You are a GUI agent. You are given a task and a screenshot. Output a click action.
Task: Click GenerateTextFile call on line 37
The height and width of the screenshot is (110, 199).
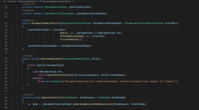pos(57,75)
